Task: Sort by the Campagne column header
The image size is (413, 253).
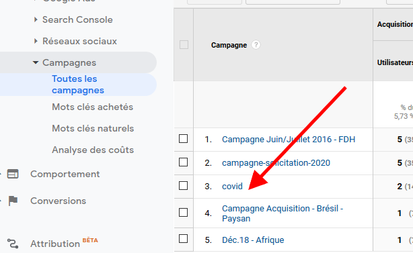Action: click(229, 45)
